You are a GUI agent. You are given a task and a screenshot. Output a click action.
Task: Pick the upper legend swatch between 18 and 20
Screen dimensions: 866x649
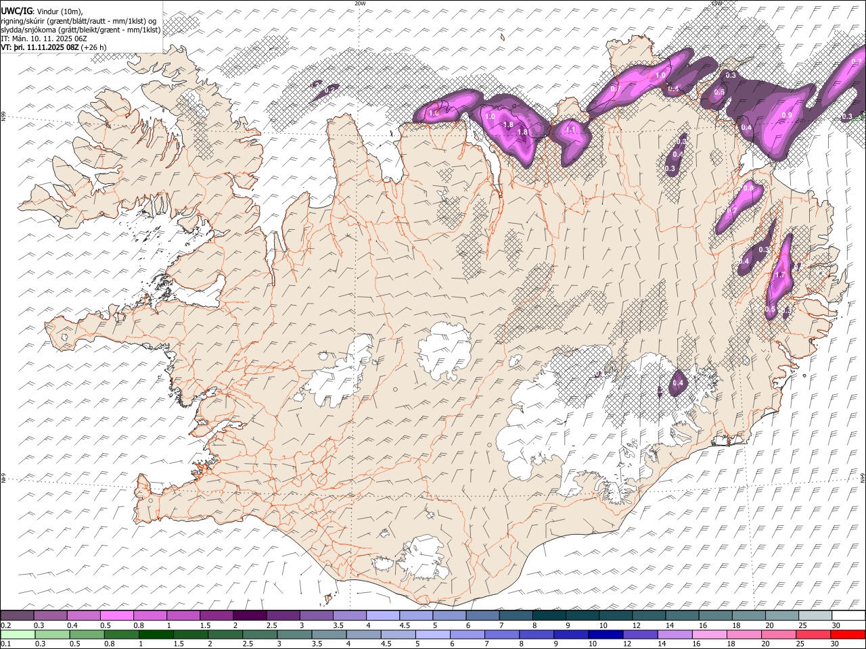click(x=748, y=615)
